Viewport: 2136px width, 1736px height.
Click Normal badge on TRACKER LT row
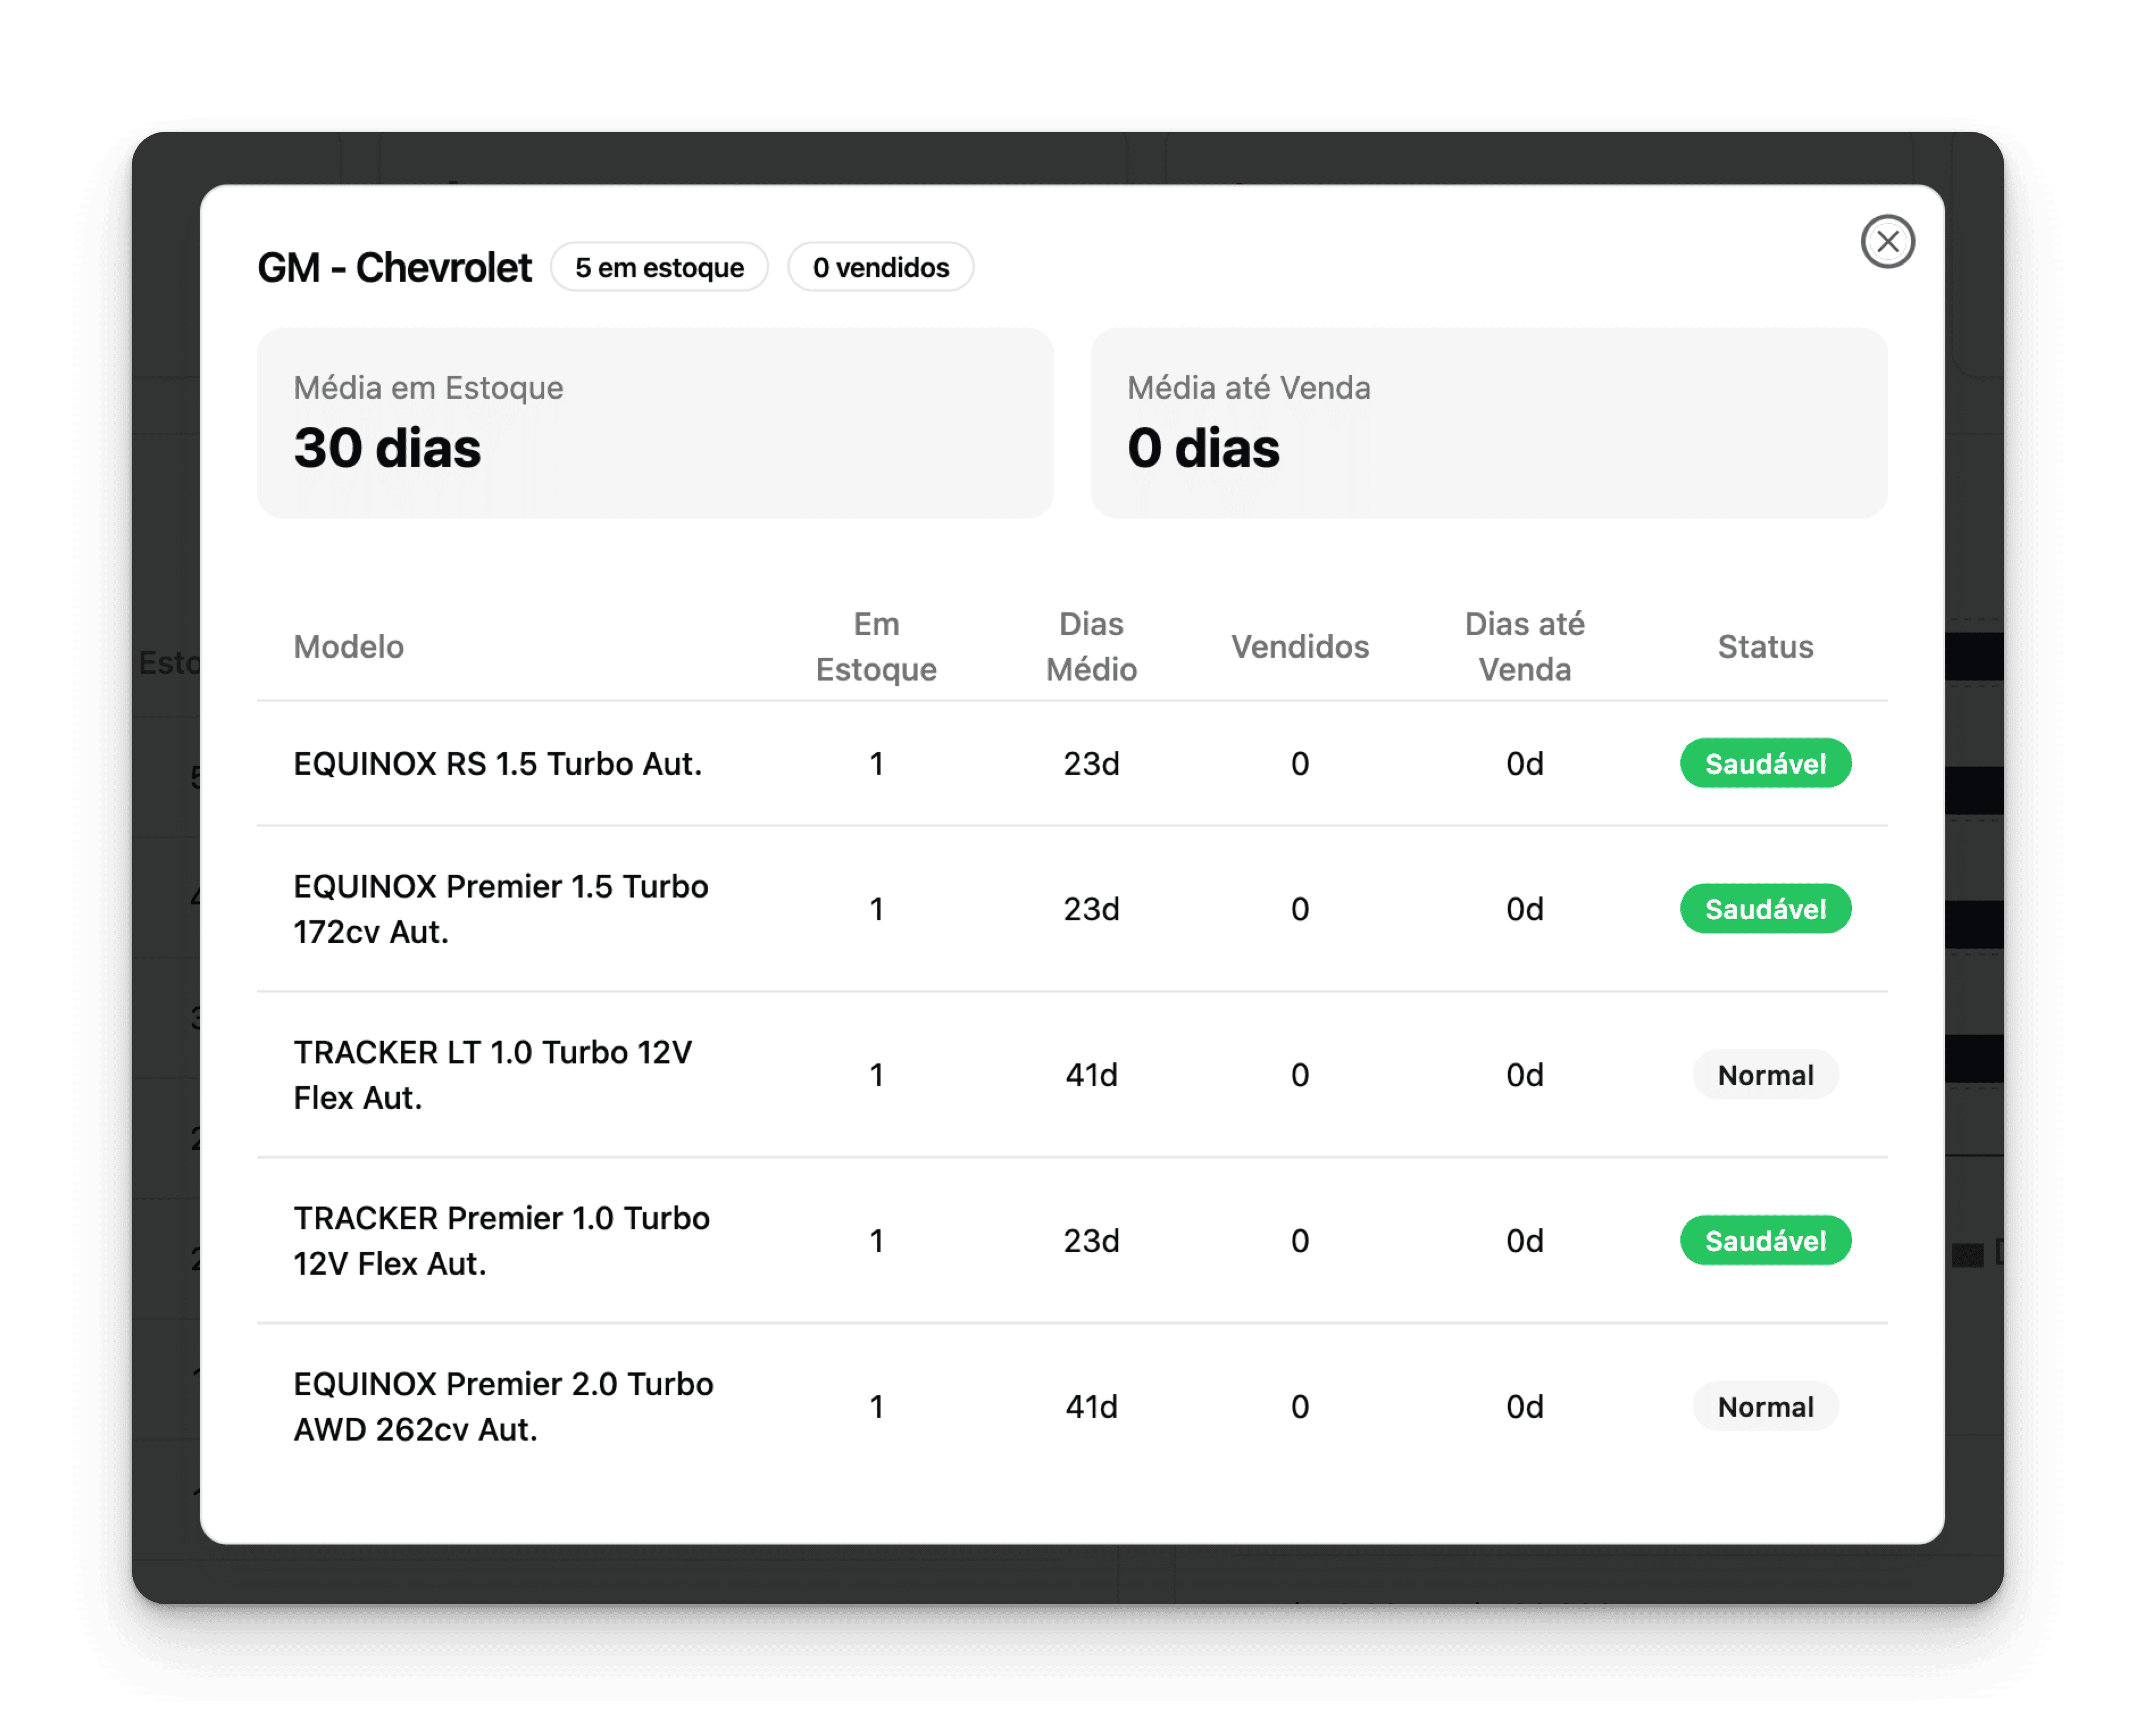pyautogui.click(x=1765, y=1075)
